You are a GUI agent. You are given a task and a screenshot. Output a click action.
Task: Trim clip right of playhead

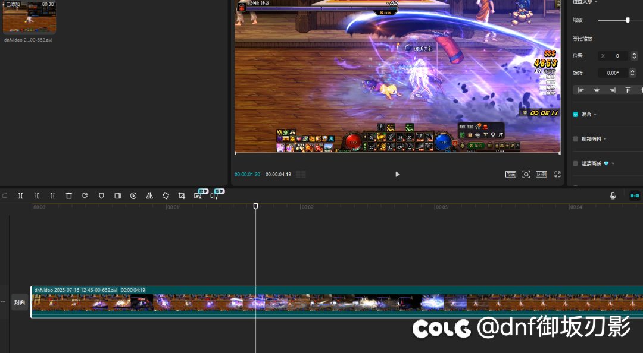click(x=52, y=196)
